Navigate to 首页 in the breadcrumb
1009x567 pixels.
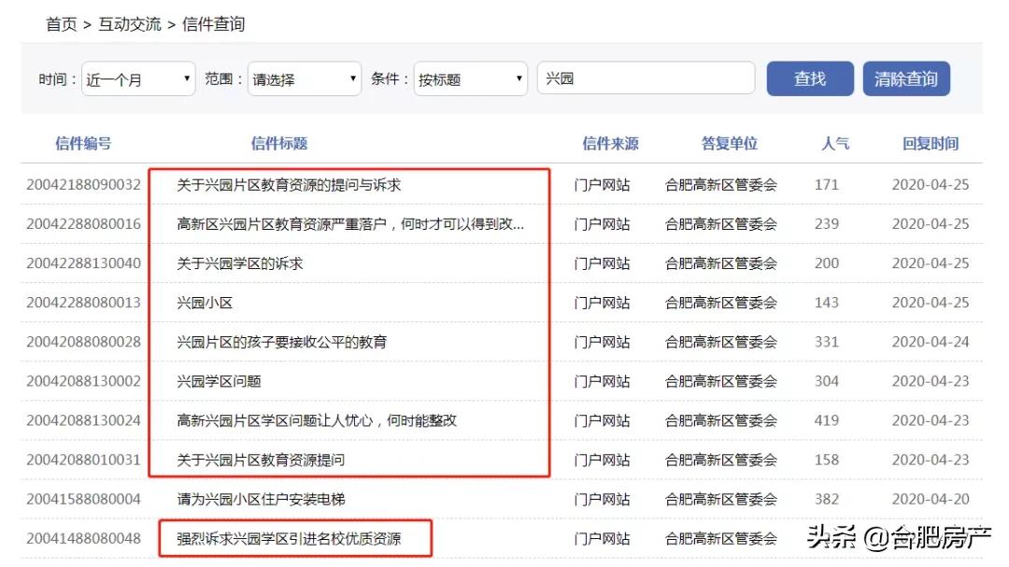tap(61, 23)
